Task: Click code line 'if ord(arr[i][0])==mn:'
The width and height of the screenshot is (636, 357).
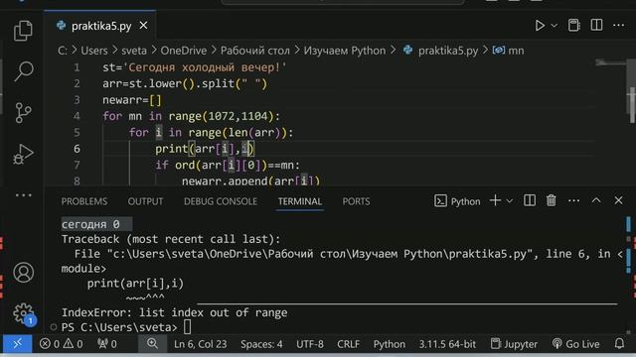Action: [228, 165]
